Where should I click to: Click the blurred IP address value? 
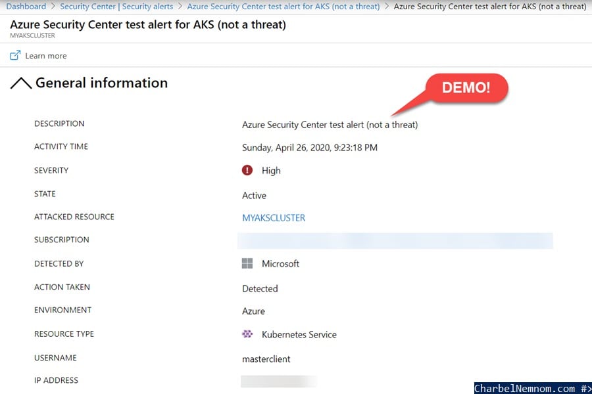point(279,381)
